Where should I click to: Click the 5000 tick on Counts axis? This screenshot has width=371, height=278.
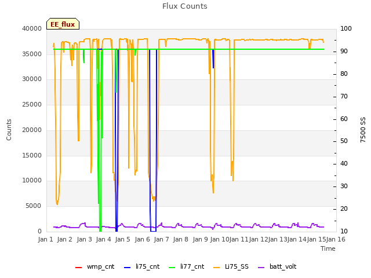click(34, 206)
